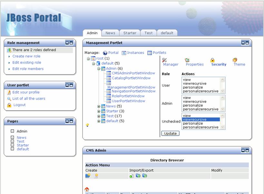Select 'viewrecursive' in Unchecked actions list
This screenshot has width=264, height=194.
point(201,120)
